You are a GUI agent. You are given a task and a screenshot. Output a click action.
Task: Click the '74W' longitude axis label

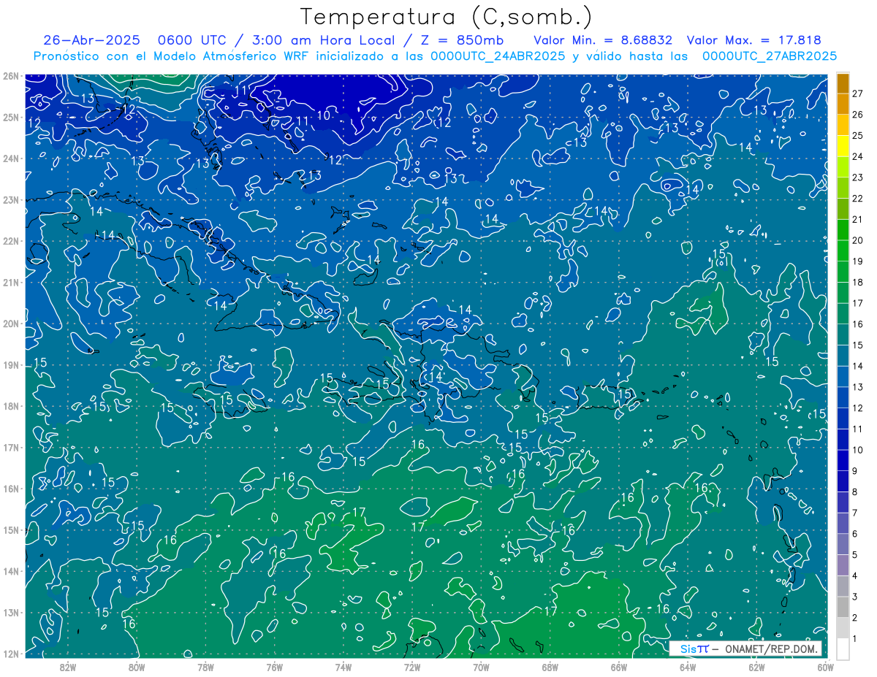tap(343, 667)
